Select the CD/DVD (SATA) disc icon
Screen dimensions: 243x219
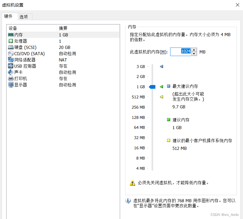coord(11,53)
